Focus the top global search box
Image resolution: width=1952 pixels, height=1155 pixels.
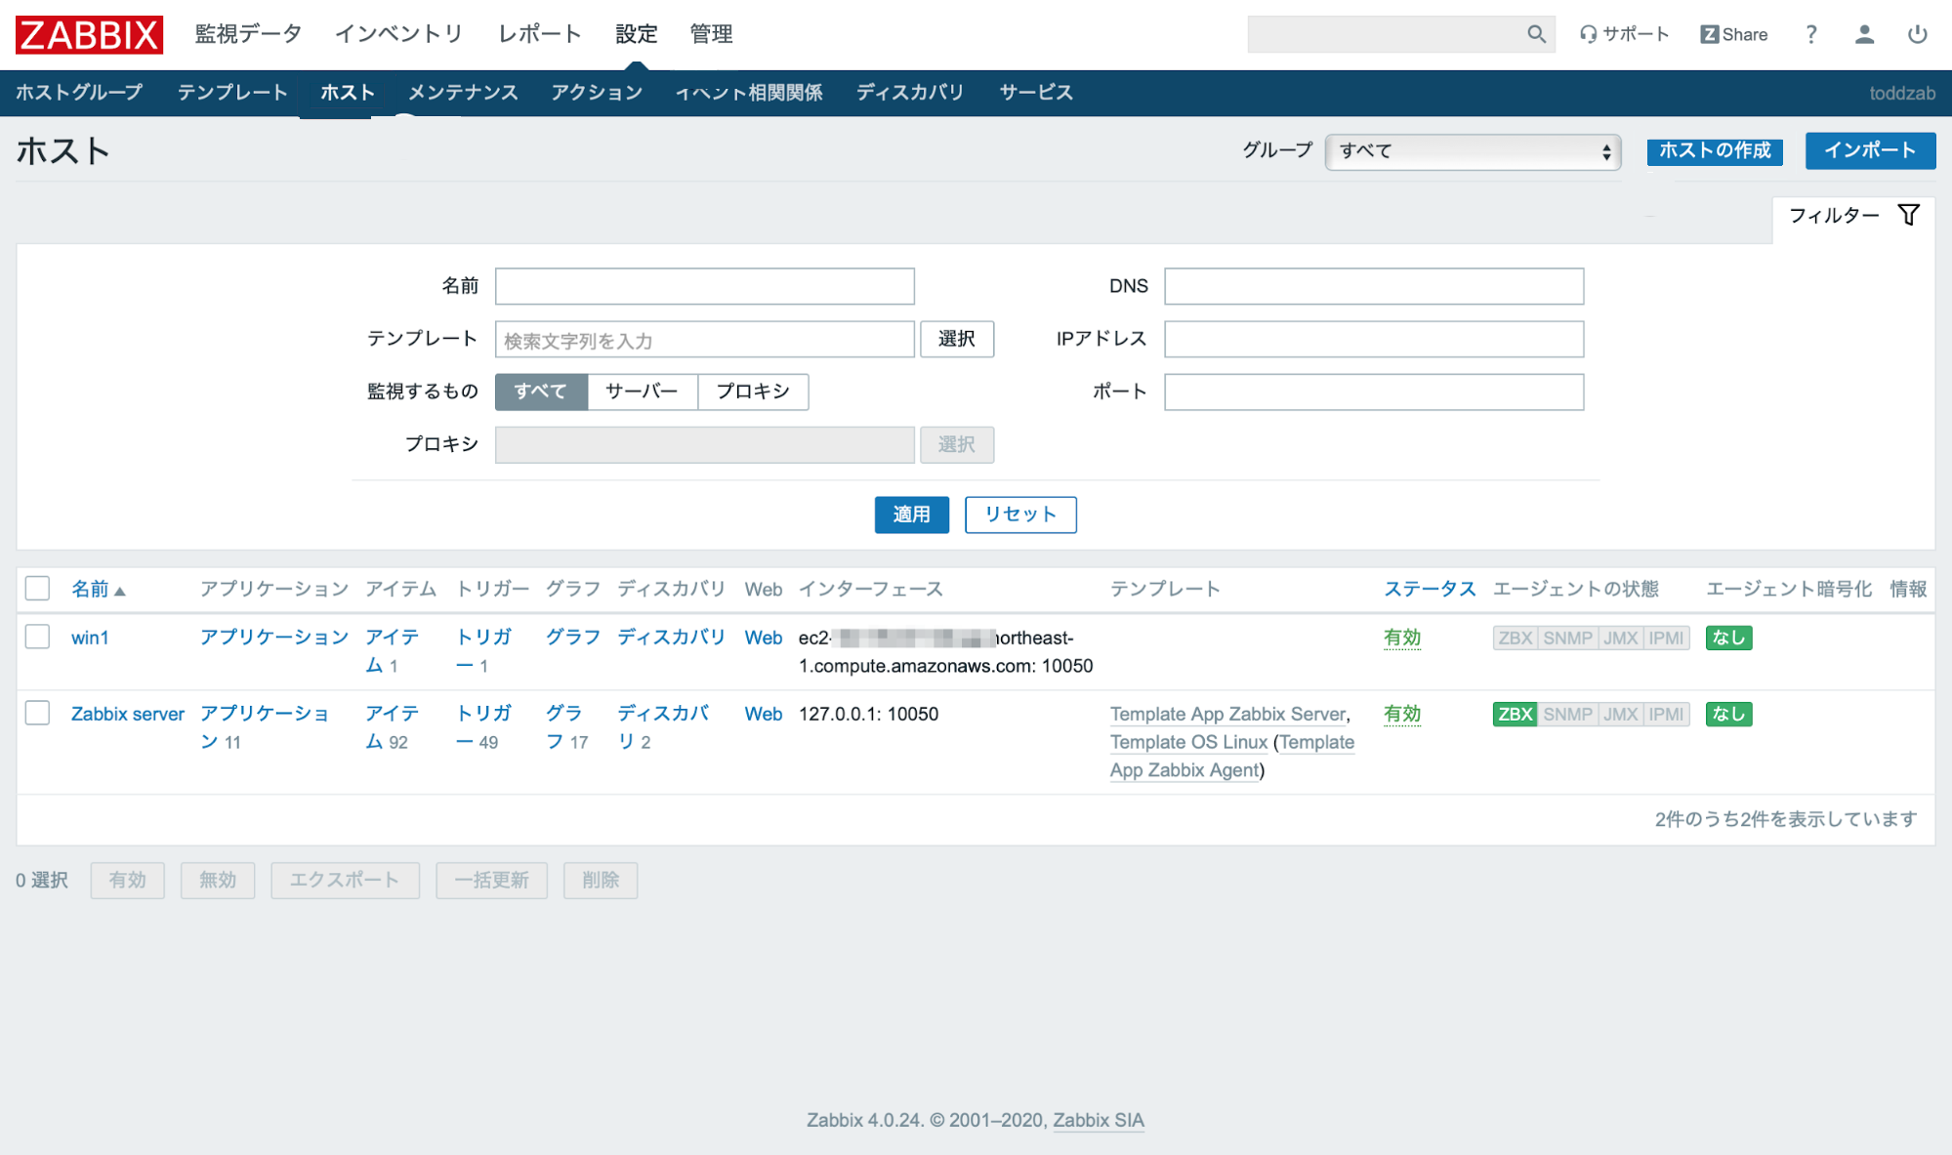(x=1387, y=34)
